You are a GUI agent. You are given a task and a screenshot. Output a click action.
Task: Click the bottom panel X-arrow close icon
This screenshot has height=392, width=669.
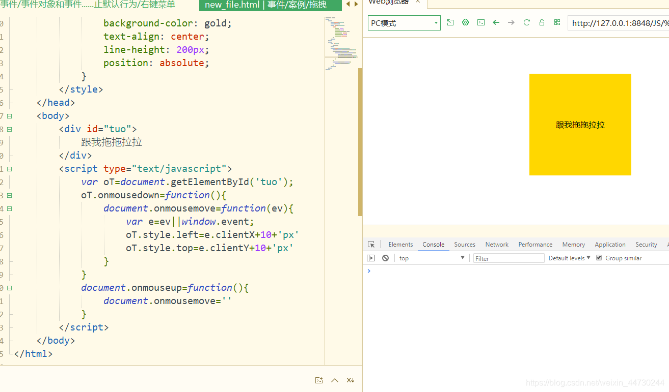point(351,380)
